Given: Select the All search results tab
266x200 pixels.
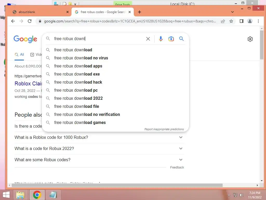Looking at the screenshot, I should pyautogui.click(x=19, y=55).
